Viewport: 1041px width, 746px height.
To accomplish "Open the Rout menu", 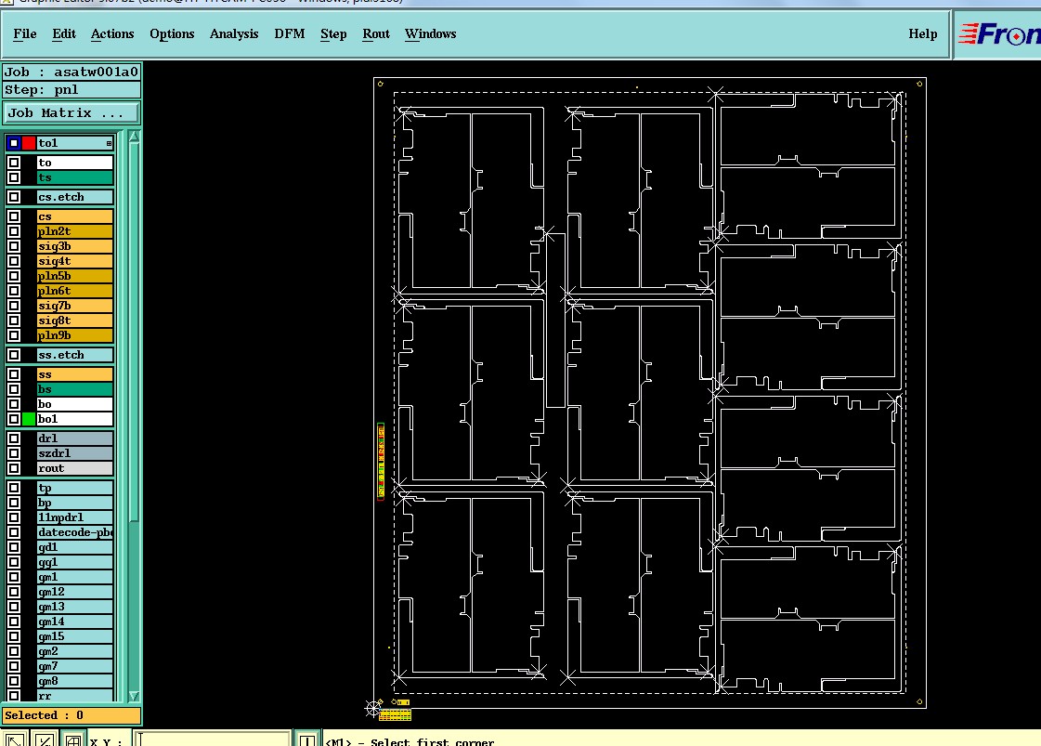I will tap(376, 33).
